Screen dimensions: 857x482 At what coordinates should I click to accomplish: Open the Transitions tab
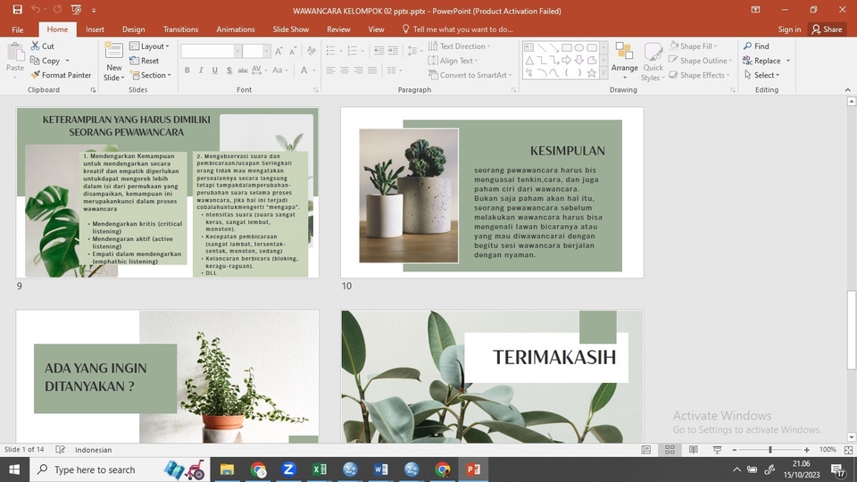(180, 29)
